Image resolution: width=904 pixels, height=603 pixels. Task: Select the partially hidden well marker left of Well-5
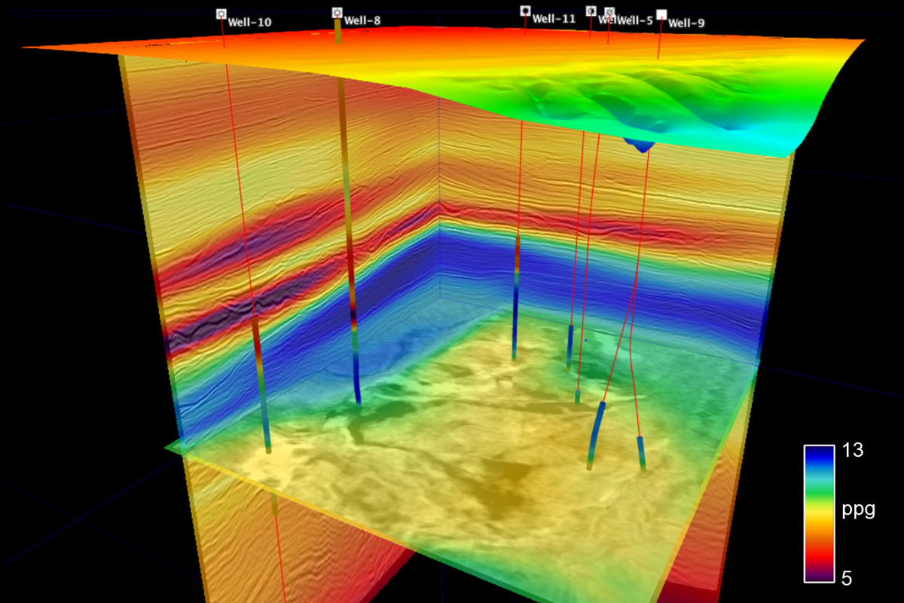click(x=591, y=11)
